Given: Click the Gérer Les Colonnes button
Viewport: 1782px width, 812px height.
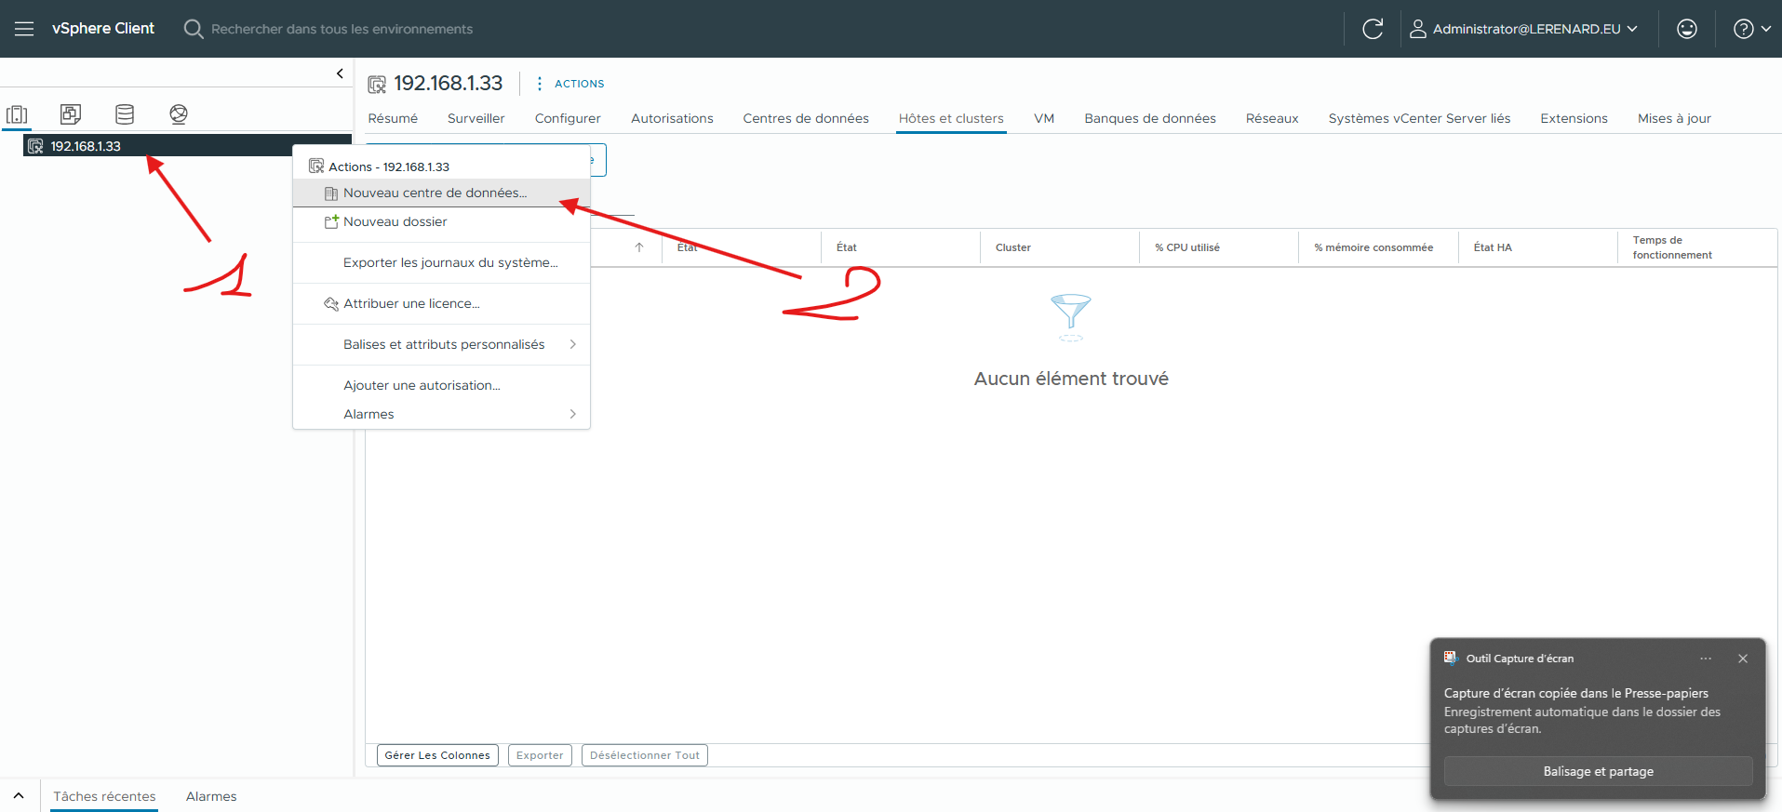Looking at the screenshot, I should click(x=437, y=755).
